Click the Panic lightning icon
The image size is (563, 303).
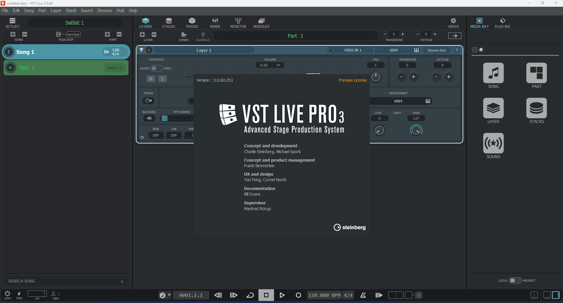tap(19, 295)
